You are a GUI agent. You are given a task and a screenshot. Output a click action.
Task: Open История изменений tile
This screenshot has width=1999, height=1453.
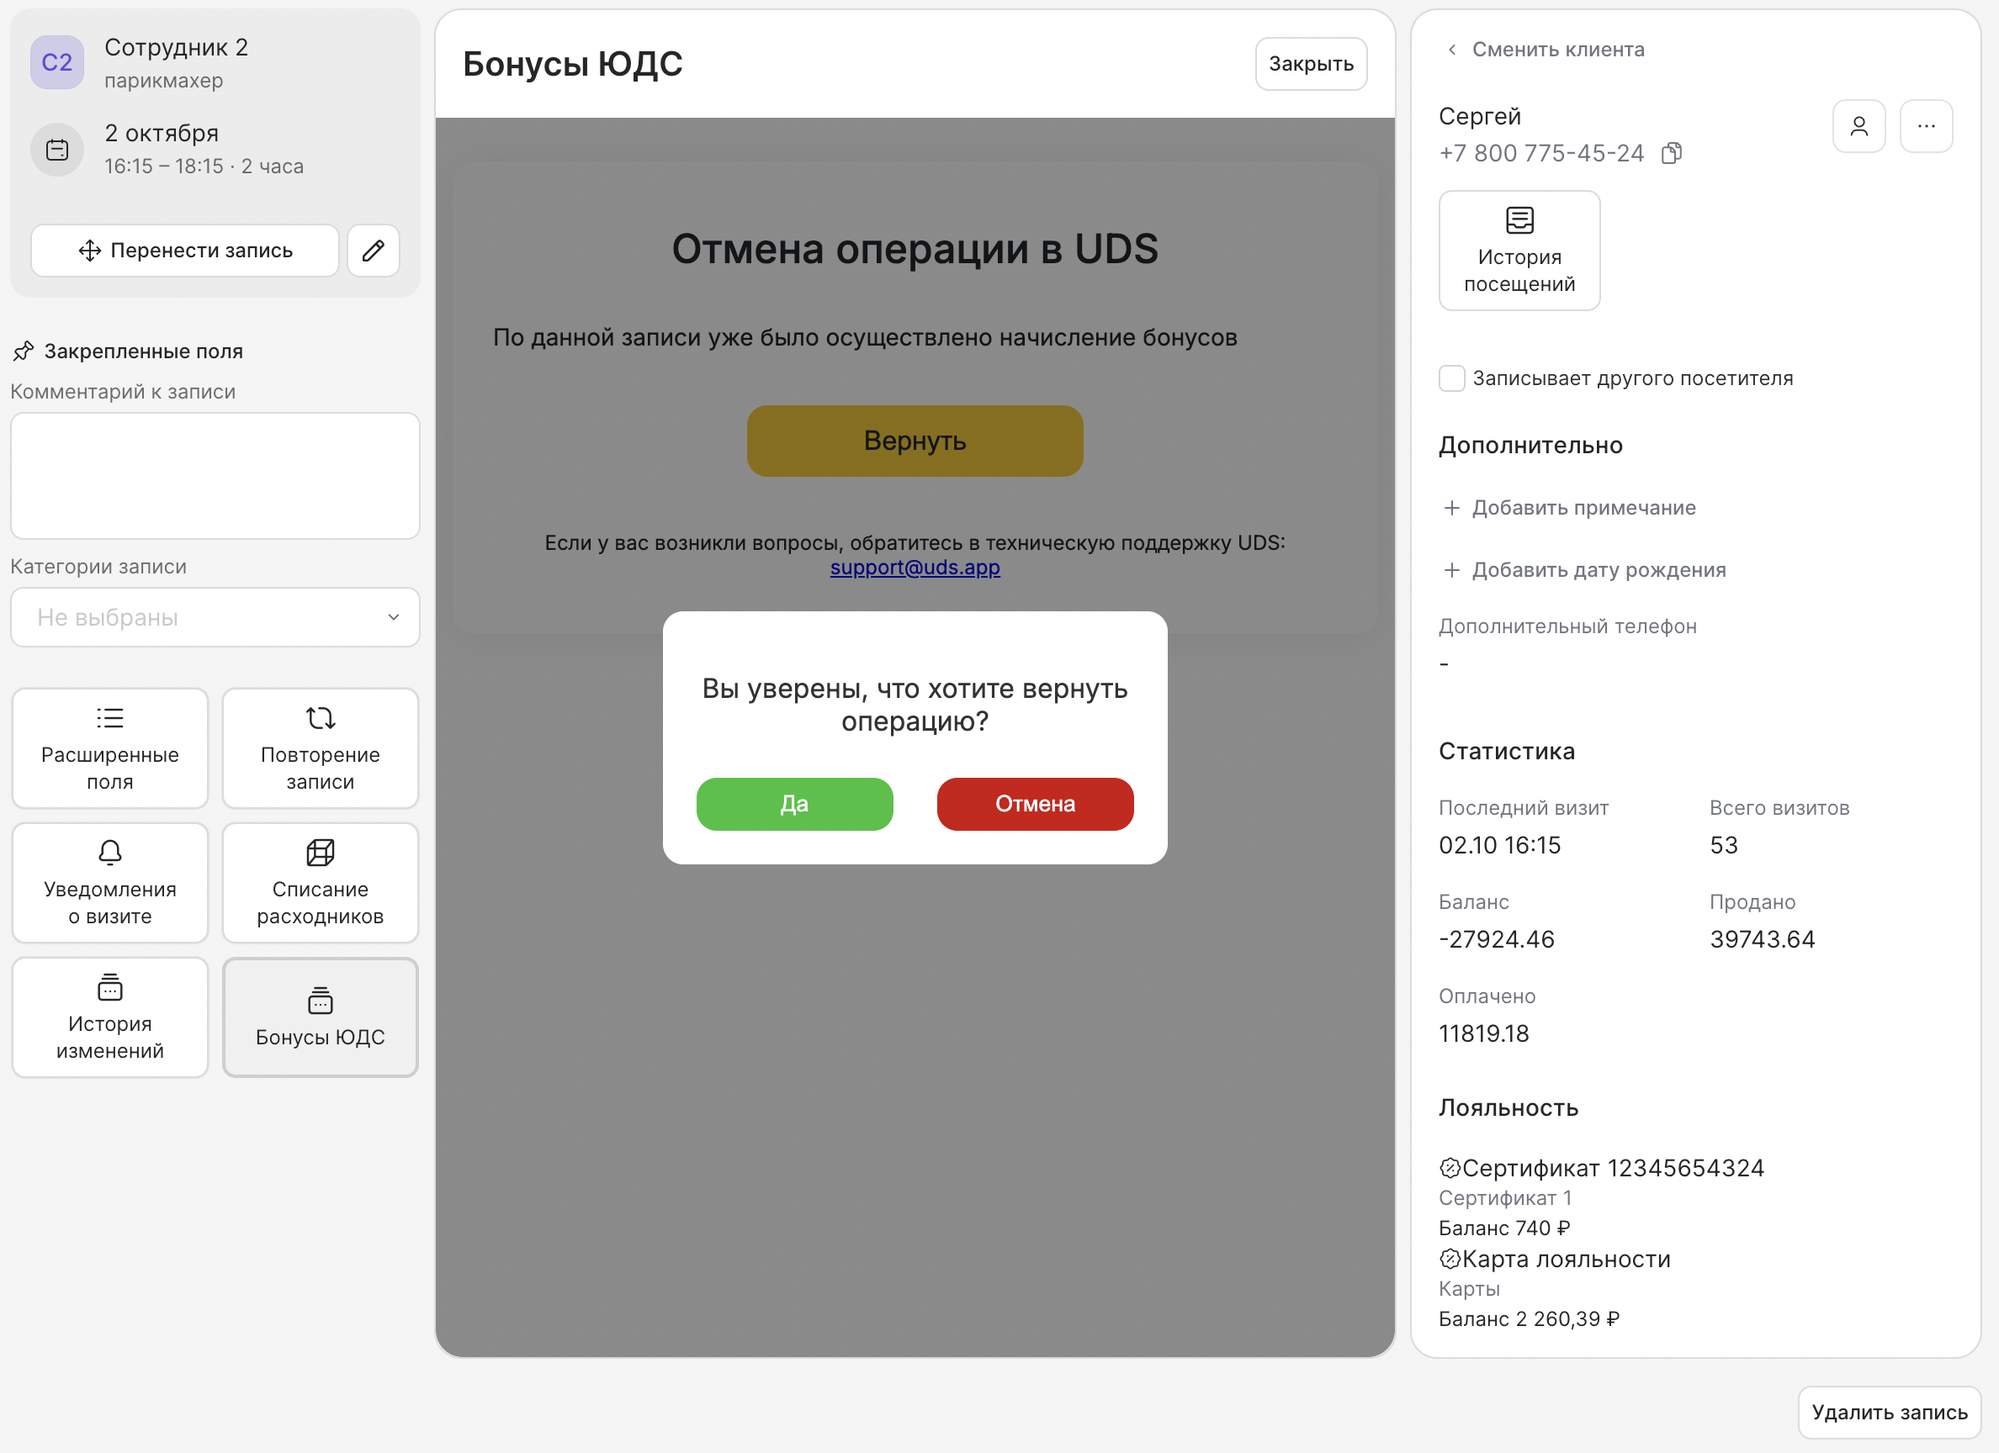(110, 1017)
